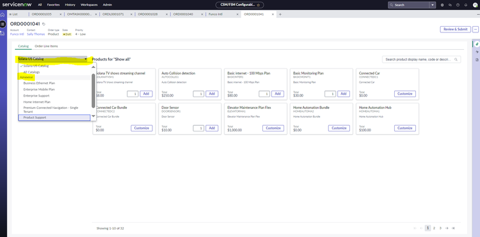The height and width of the screenshot is (237, 480).
Task: Close the ORD0001028 tab
Action: click(167, 14)
